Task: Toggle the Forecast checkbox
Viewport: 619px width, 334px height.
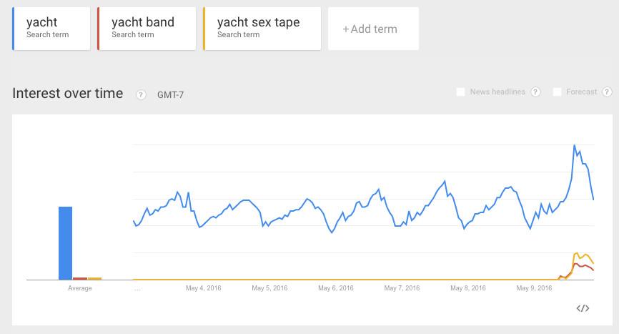Action: pos(558,92)
